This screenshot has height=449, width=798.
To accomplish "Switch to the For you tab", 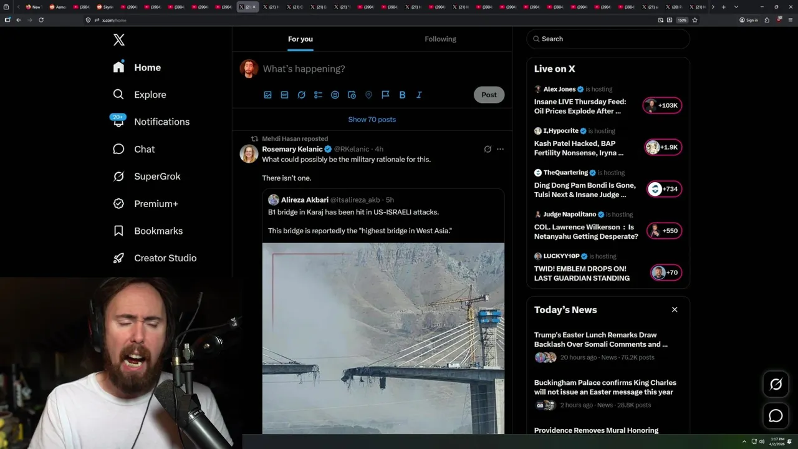I will (300, 39).
